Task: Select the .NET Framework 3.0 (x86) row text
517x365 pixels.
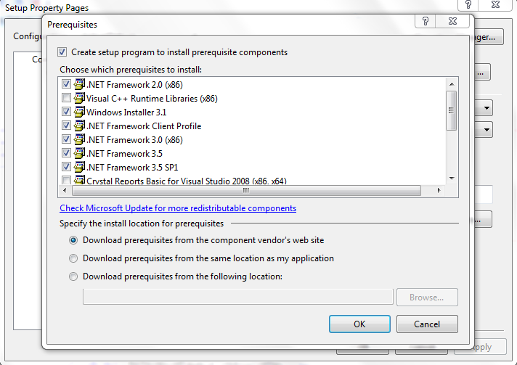Action: pyautogui.click(x=134, y=140)
